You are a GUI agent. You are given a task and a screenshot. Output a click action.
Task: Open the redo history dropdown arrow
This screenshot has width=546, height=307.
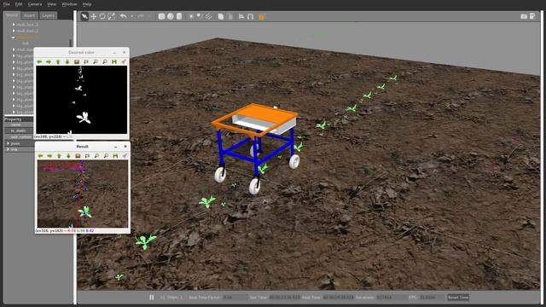point(149,16)
